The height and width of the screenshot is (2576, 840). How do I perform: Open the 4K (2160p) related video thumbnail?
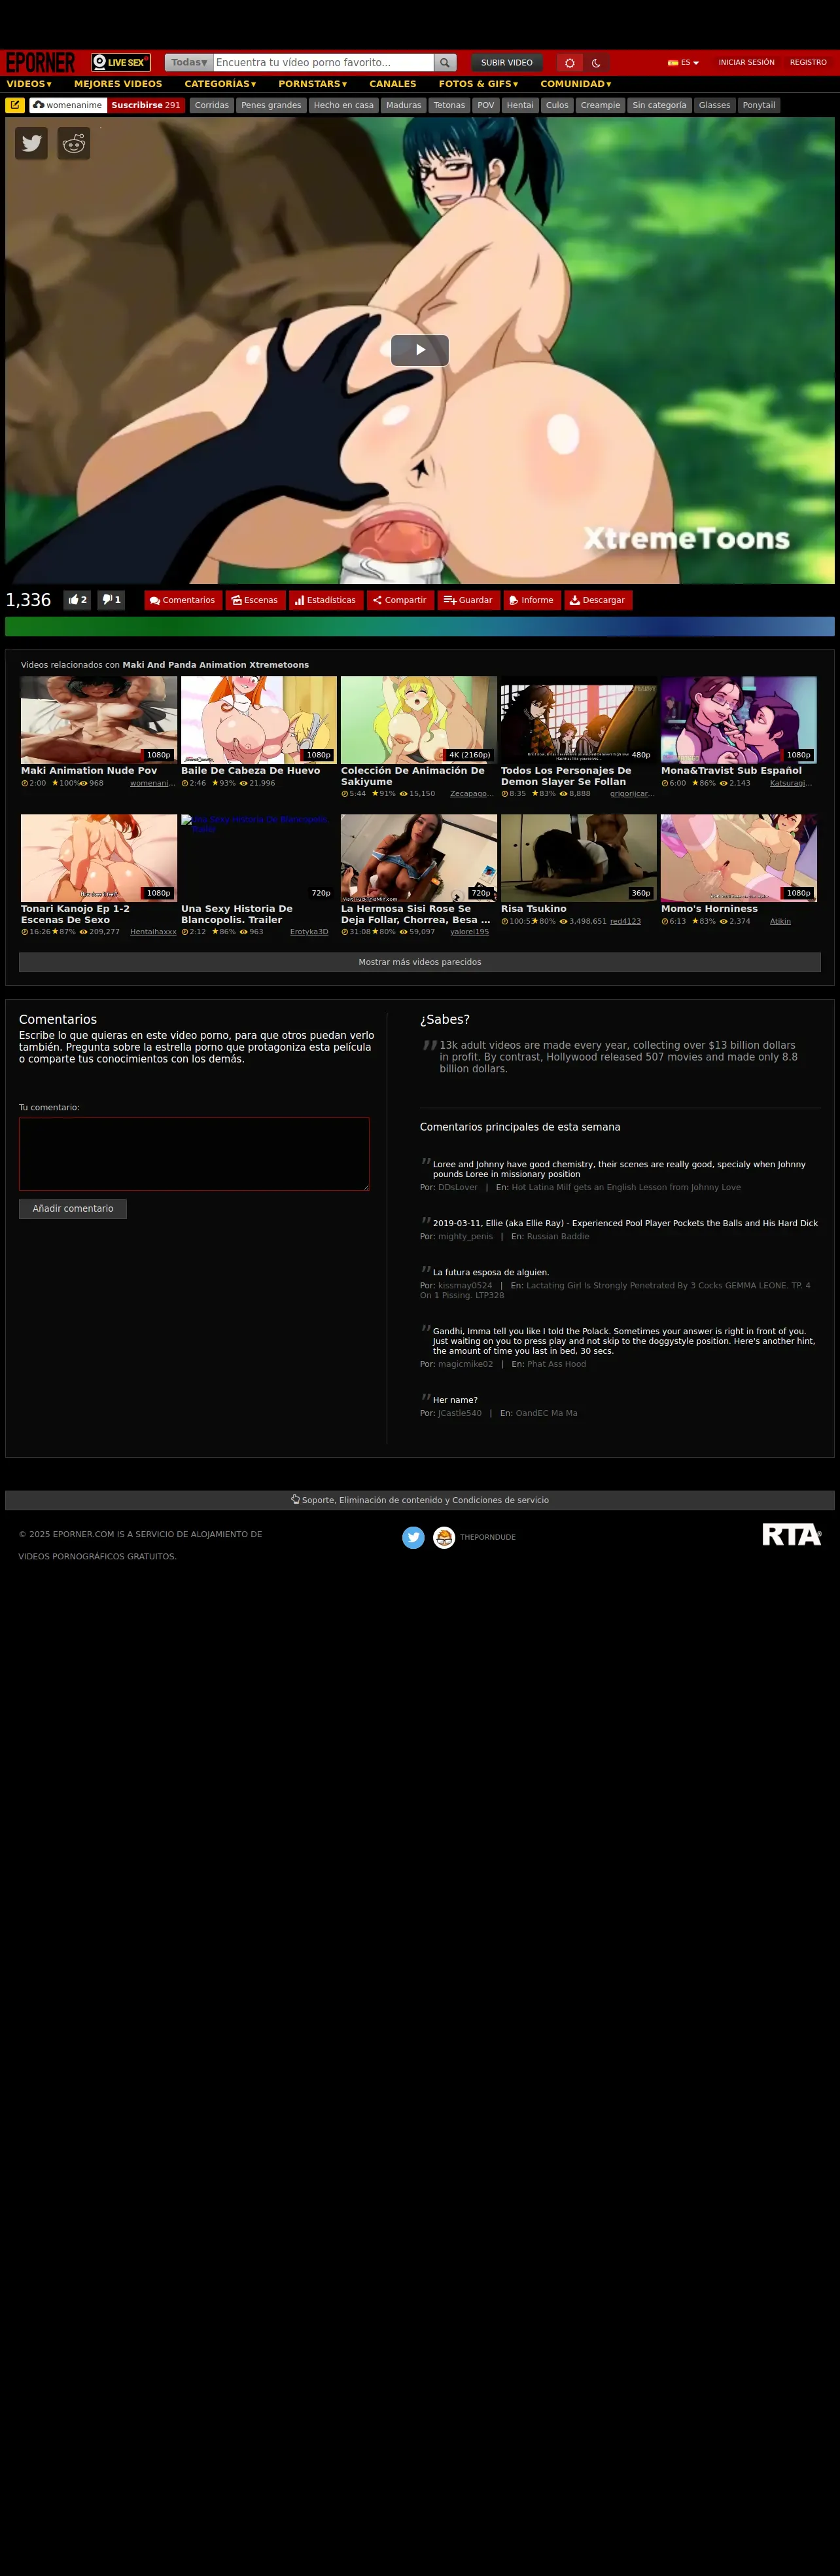click(419, 720)
